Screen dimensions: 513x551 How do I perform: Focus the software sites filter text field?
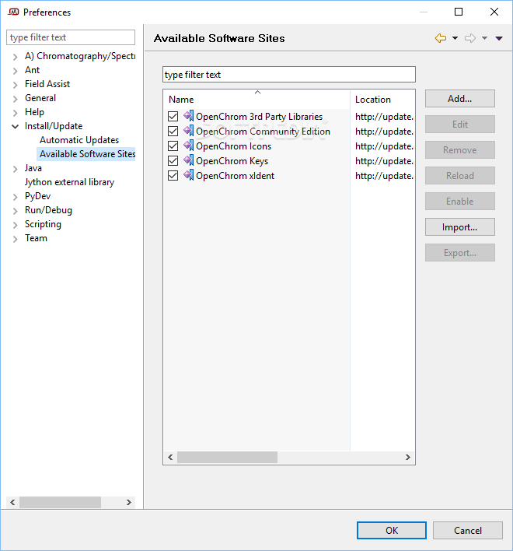[x=289, y=75]
